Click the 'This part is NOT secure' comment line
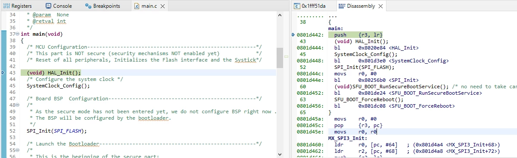The width and height of the screenshot is (517, 158). pos(144,53)
